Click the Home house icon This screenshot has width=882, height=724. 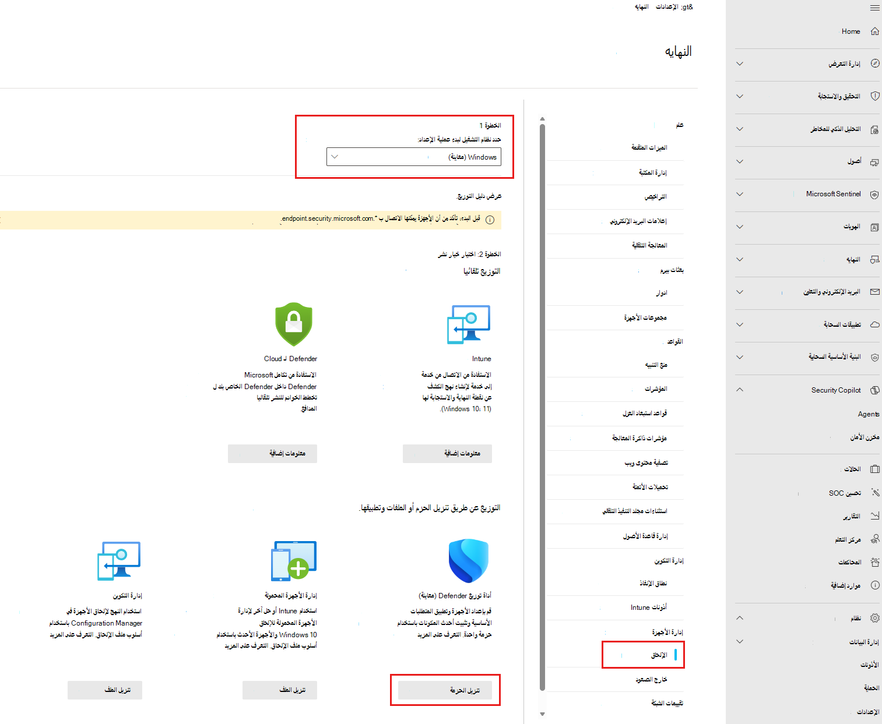click(x=874, y=31)
